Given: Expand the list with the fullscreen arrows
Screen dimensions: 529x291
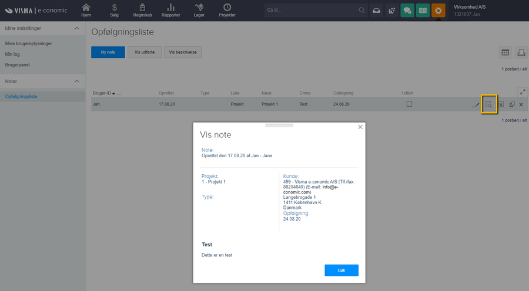Looking at the screenshot, I should click(x=521, y=92).
